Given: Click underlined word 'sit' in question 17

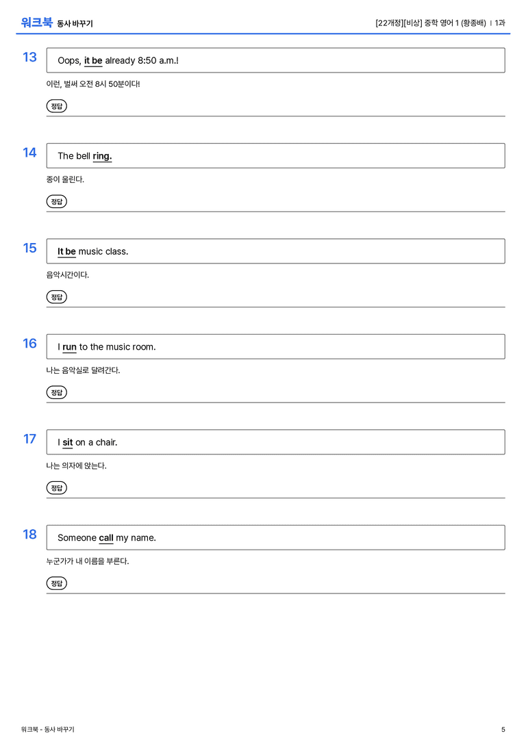Looking at the screenshot, I should coord(67,442).
